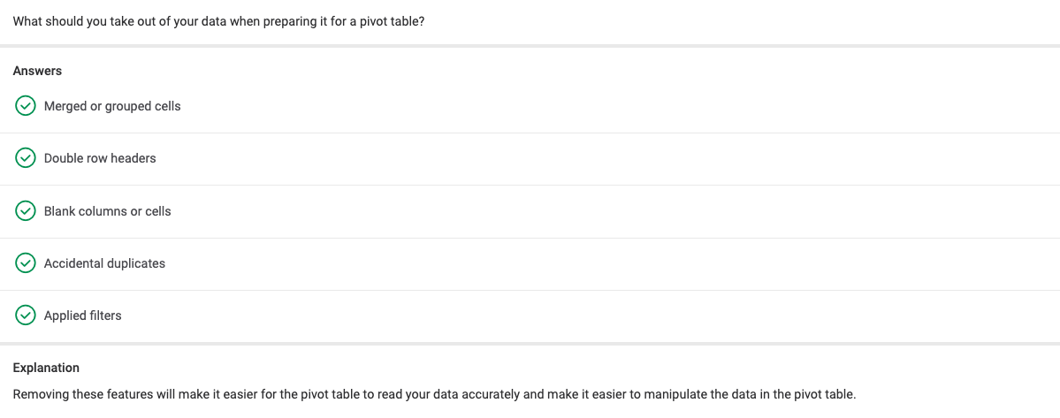
Task: Click the Explanation section heading
Action: 46,368
